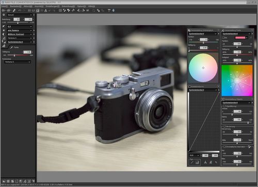Click the exposure icon beside Manuell dropdown
The width and height of the screenshot is (258, 187).
point(4,15)
